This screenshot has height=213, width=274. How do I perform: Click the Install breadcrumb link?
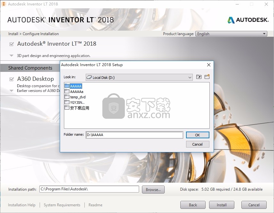(x=13, y=34)
